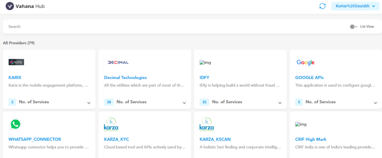Open the IDFY provider link
This screenshot has width=382, height=158.
pyautogui.click(x=204, y=78)
